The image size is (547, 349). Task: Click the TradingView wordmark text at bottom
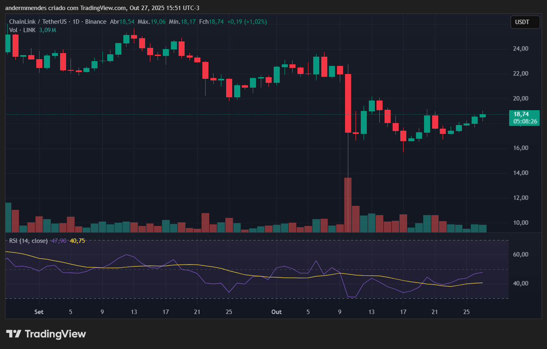click(55, 334)
